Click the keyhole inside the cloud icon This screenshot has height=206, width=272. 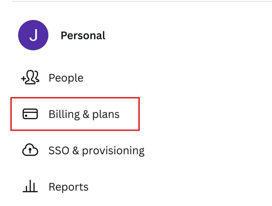[x=30, y=151]
